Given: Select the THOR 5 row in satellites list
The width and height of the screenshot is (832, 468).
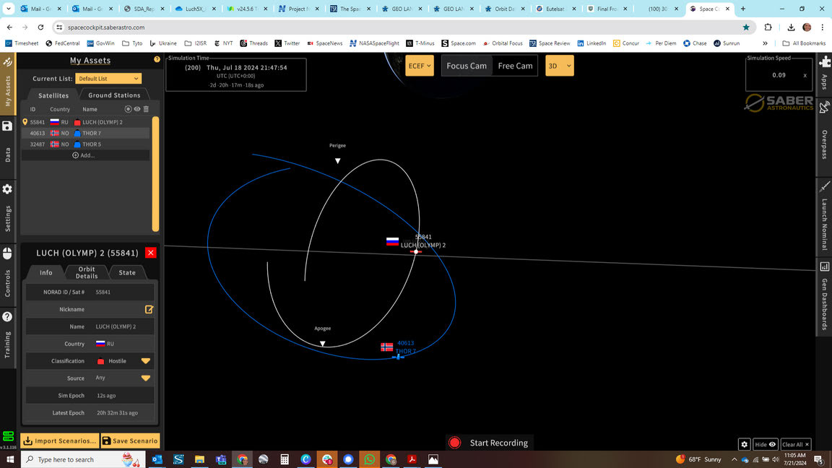Looking at the screenshot, I should pos(85,144).
